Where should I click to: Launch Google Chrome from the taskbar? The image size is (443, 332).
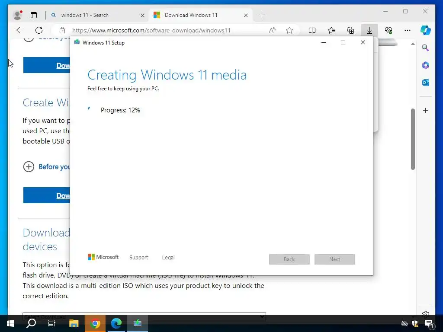pos(95,323)
